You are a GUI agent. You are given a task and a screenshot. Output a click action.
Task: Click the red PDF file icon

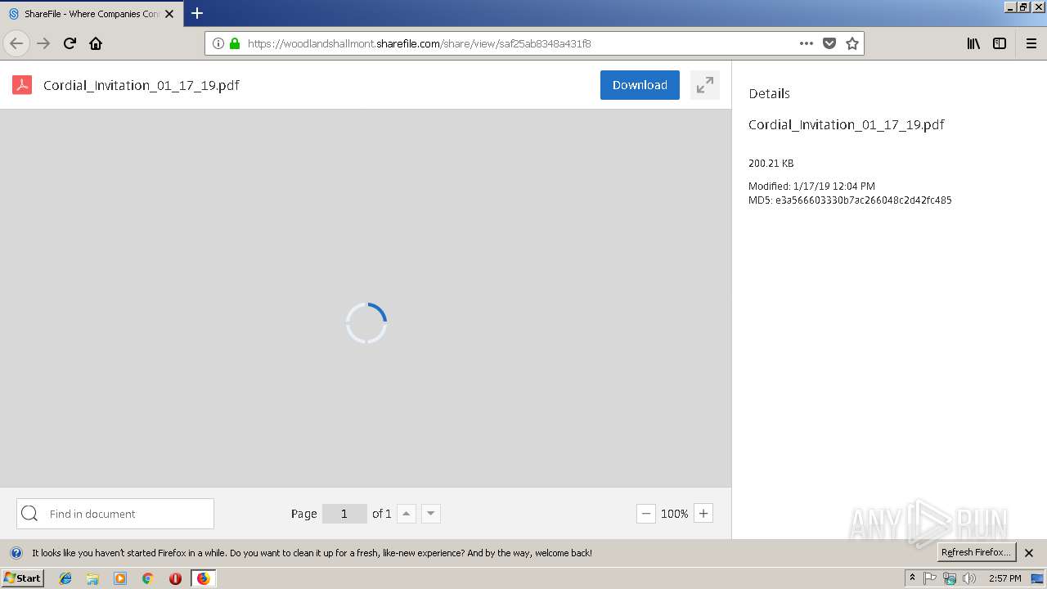22,85
